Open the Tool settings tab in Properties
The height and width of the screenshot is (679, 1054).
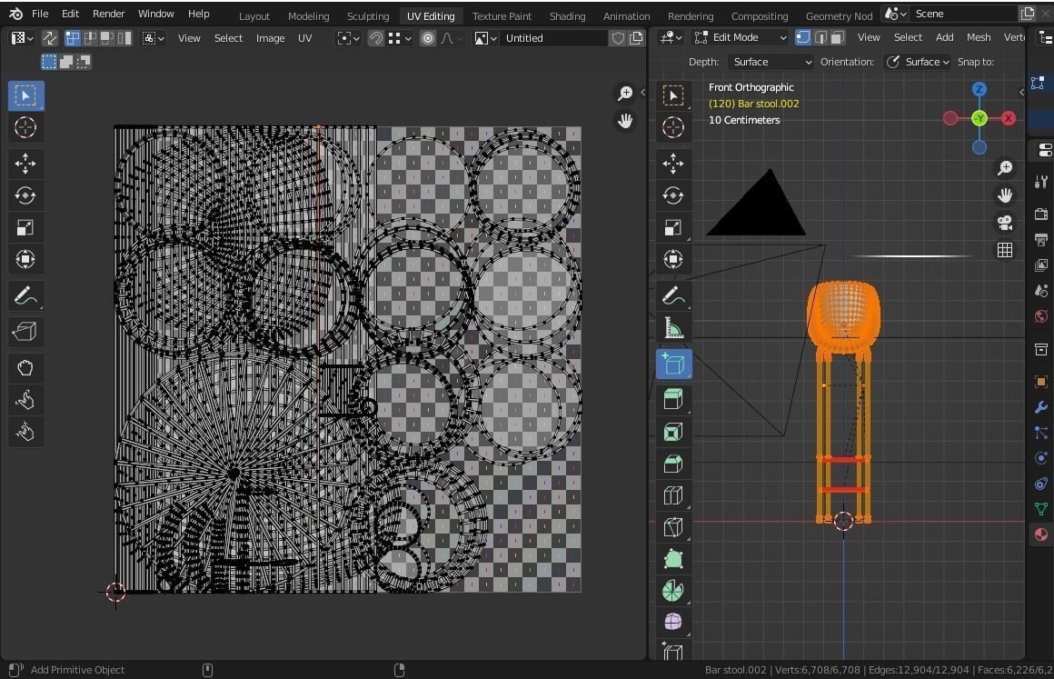pos(1041,182)
